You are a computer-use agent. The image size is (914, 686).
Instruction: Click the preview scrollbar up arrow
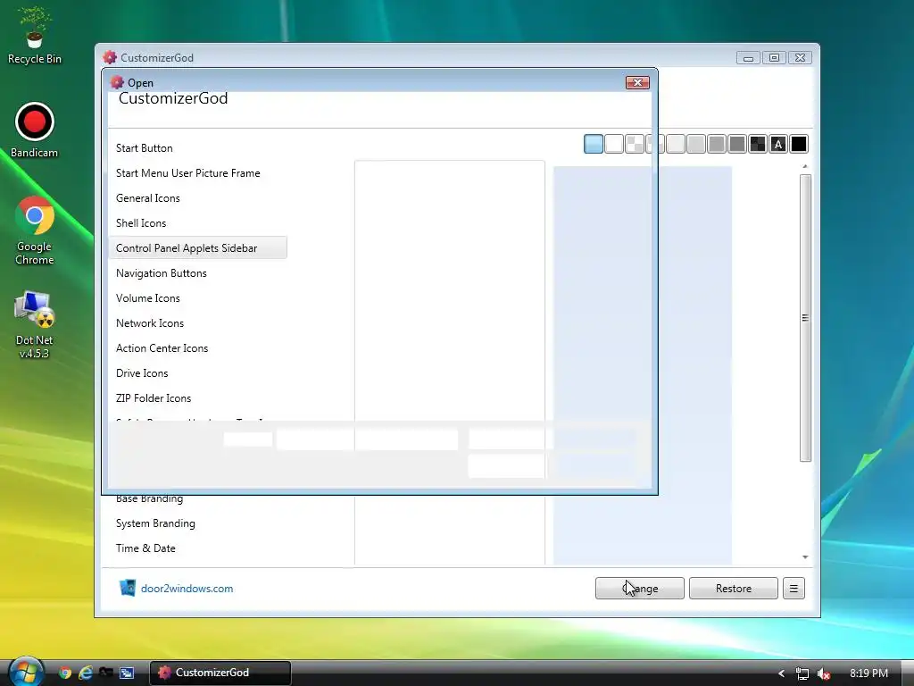click(805, 167)
